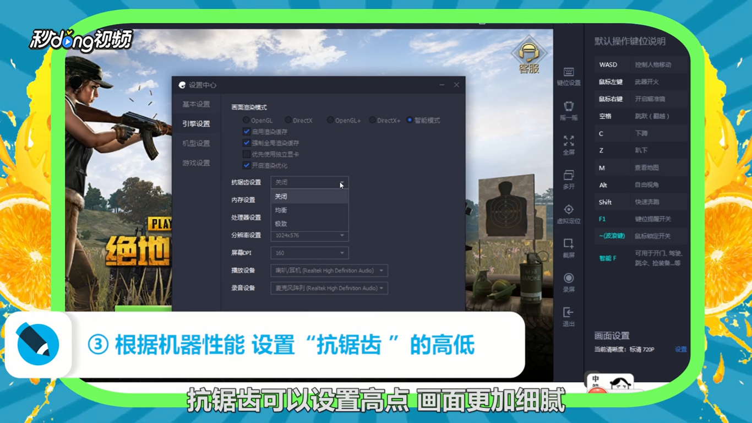Viewport: 752px width, 423px height.
Task: Click the 设置中心 logo icon
Action: (x=182, y=85)
